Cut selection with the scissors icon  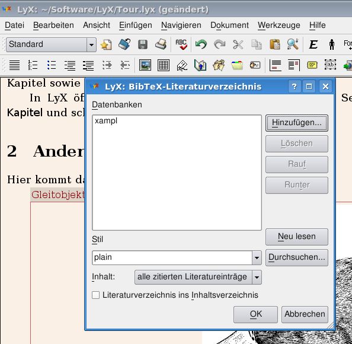coord(238,44)
